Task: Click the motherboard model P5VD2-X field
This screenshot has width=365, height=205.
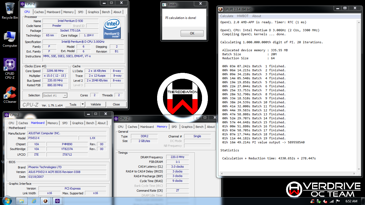Action: coord(53,138)
